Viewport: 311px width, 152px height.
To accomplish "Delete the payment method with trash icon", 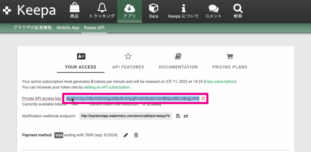I will click(x=136, y=135).
